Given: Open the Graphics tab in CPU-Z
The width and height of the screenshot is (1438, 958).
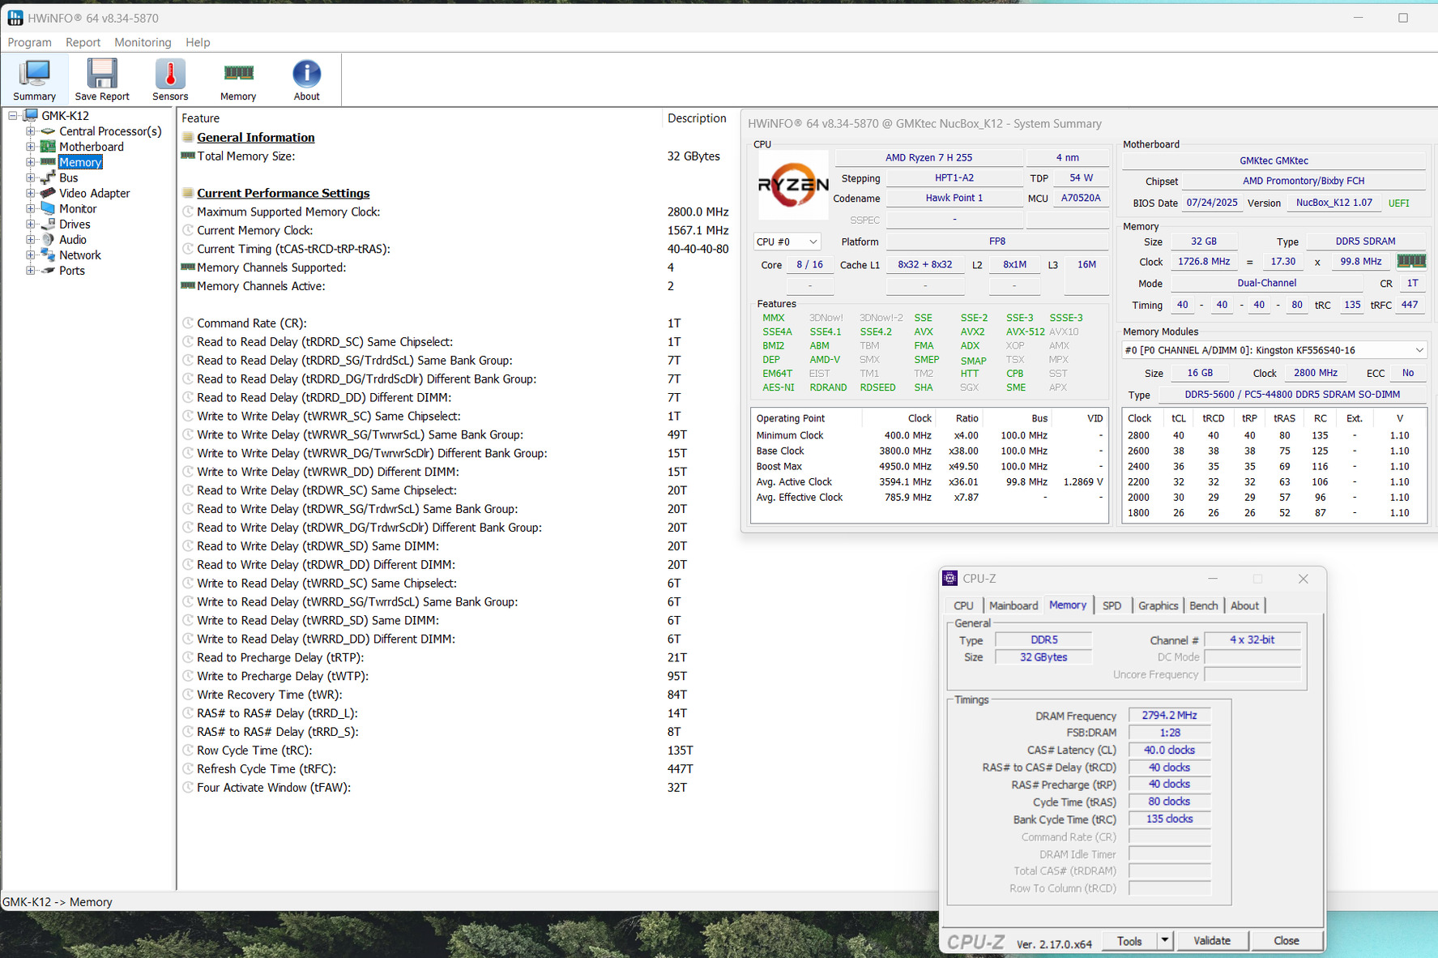Looking at the screenshot, I should click(1158, 605).
